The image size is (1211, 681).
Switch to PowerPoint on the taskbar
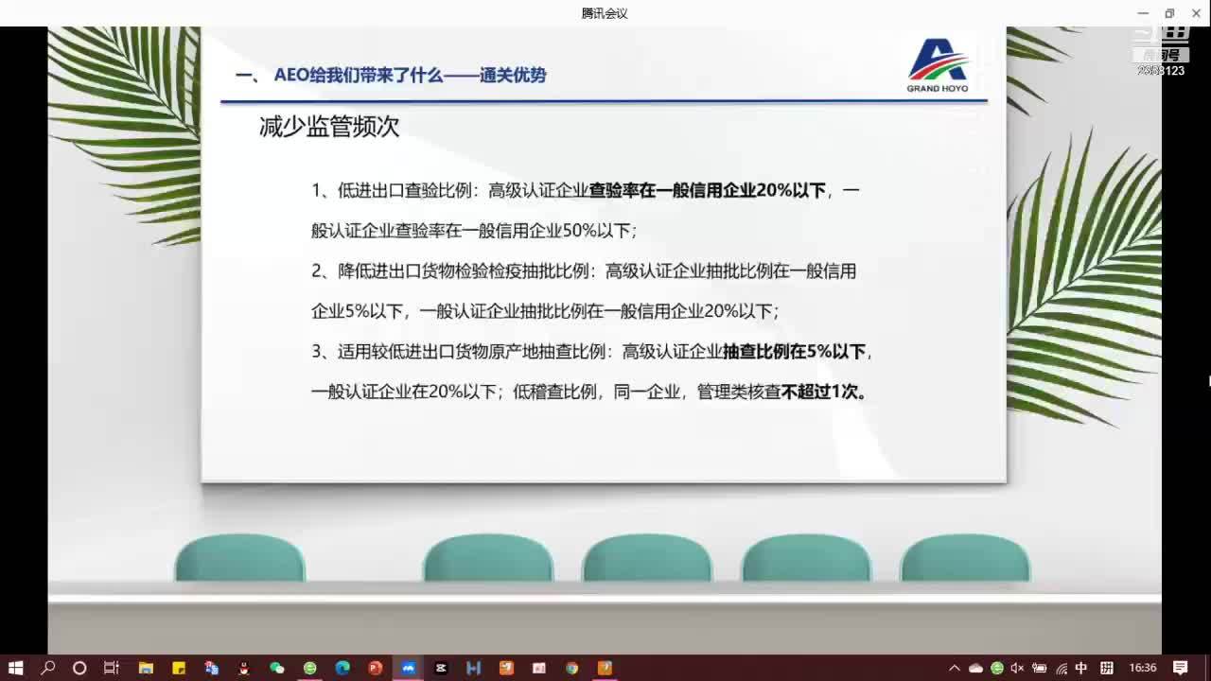click(x=376, y=668)
